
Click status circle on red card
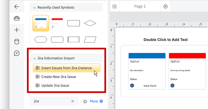click(172, 86)
